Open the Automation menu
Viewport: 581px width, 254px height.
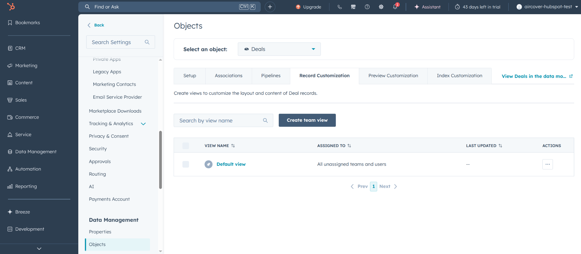tap(24, 169)
